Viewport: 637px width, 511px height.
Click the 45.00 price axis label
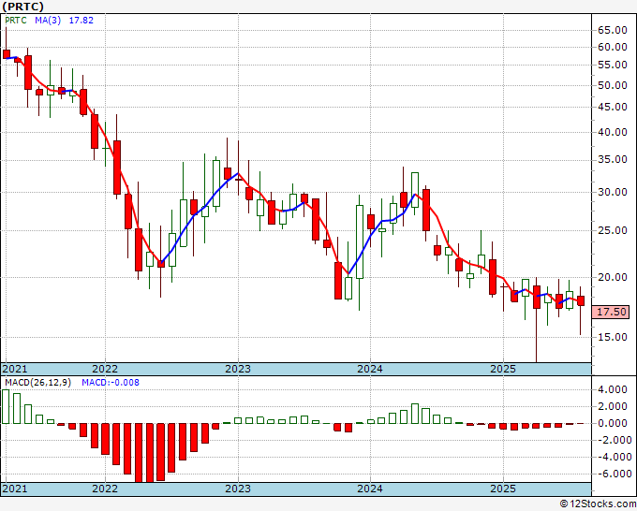[613, 107]
